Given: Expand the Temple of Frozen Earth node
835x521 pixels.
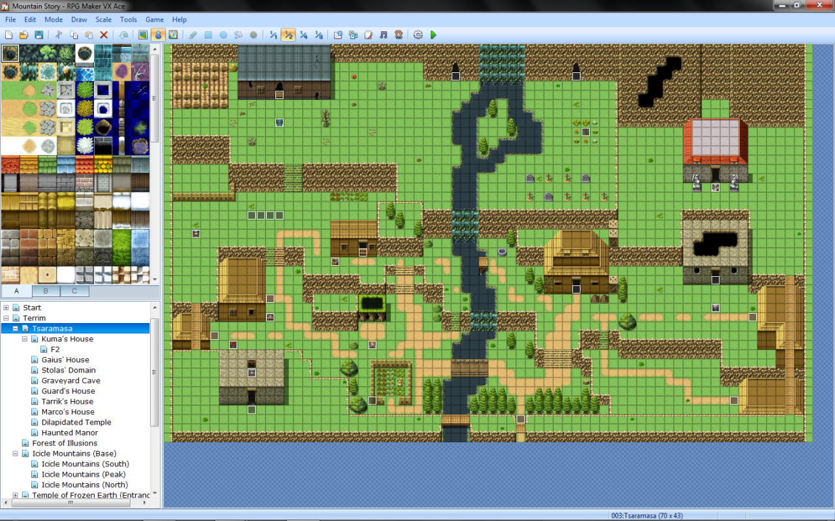Looking at the screenshot, I should click(x=16, y=495).
